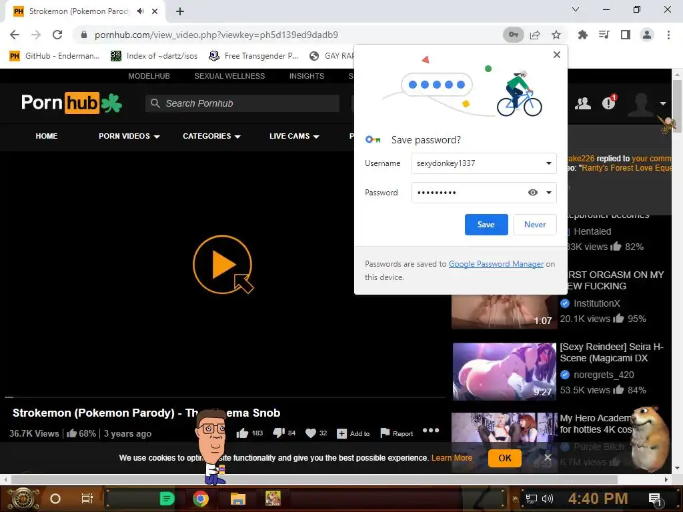The image size is (683, 512).
Task: Expand the CATEGORIES dropdown menu
Action: tap(211, 136)
